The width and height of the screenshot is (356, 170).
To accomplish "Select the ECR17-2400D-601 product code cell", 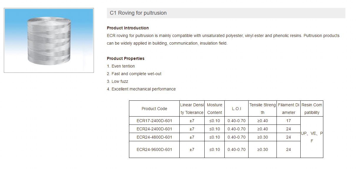I will (154, 121).
